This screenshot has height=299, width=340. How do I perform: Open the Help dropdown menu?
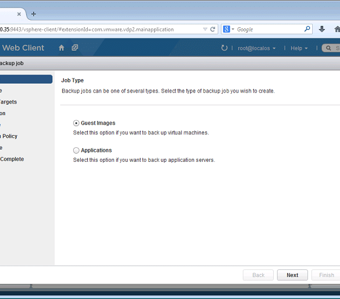(299, 48)
